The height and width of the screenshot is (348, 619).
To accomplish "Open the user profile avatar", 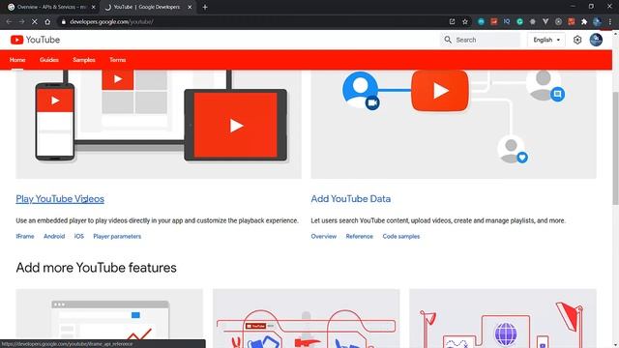I will coord(596,40).
